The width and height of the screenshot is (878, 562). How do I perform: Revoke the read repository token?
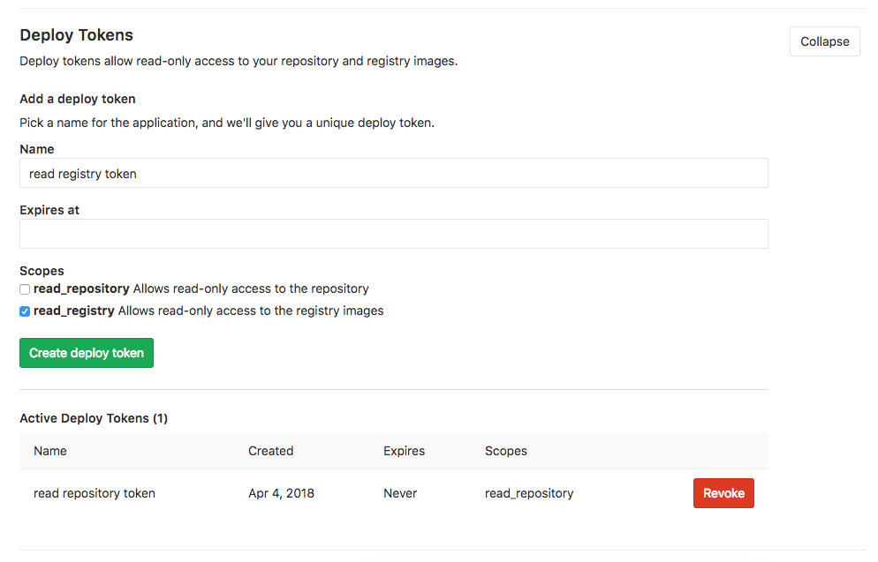tap(723, 492)
